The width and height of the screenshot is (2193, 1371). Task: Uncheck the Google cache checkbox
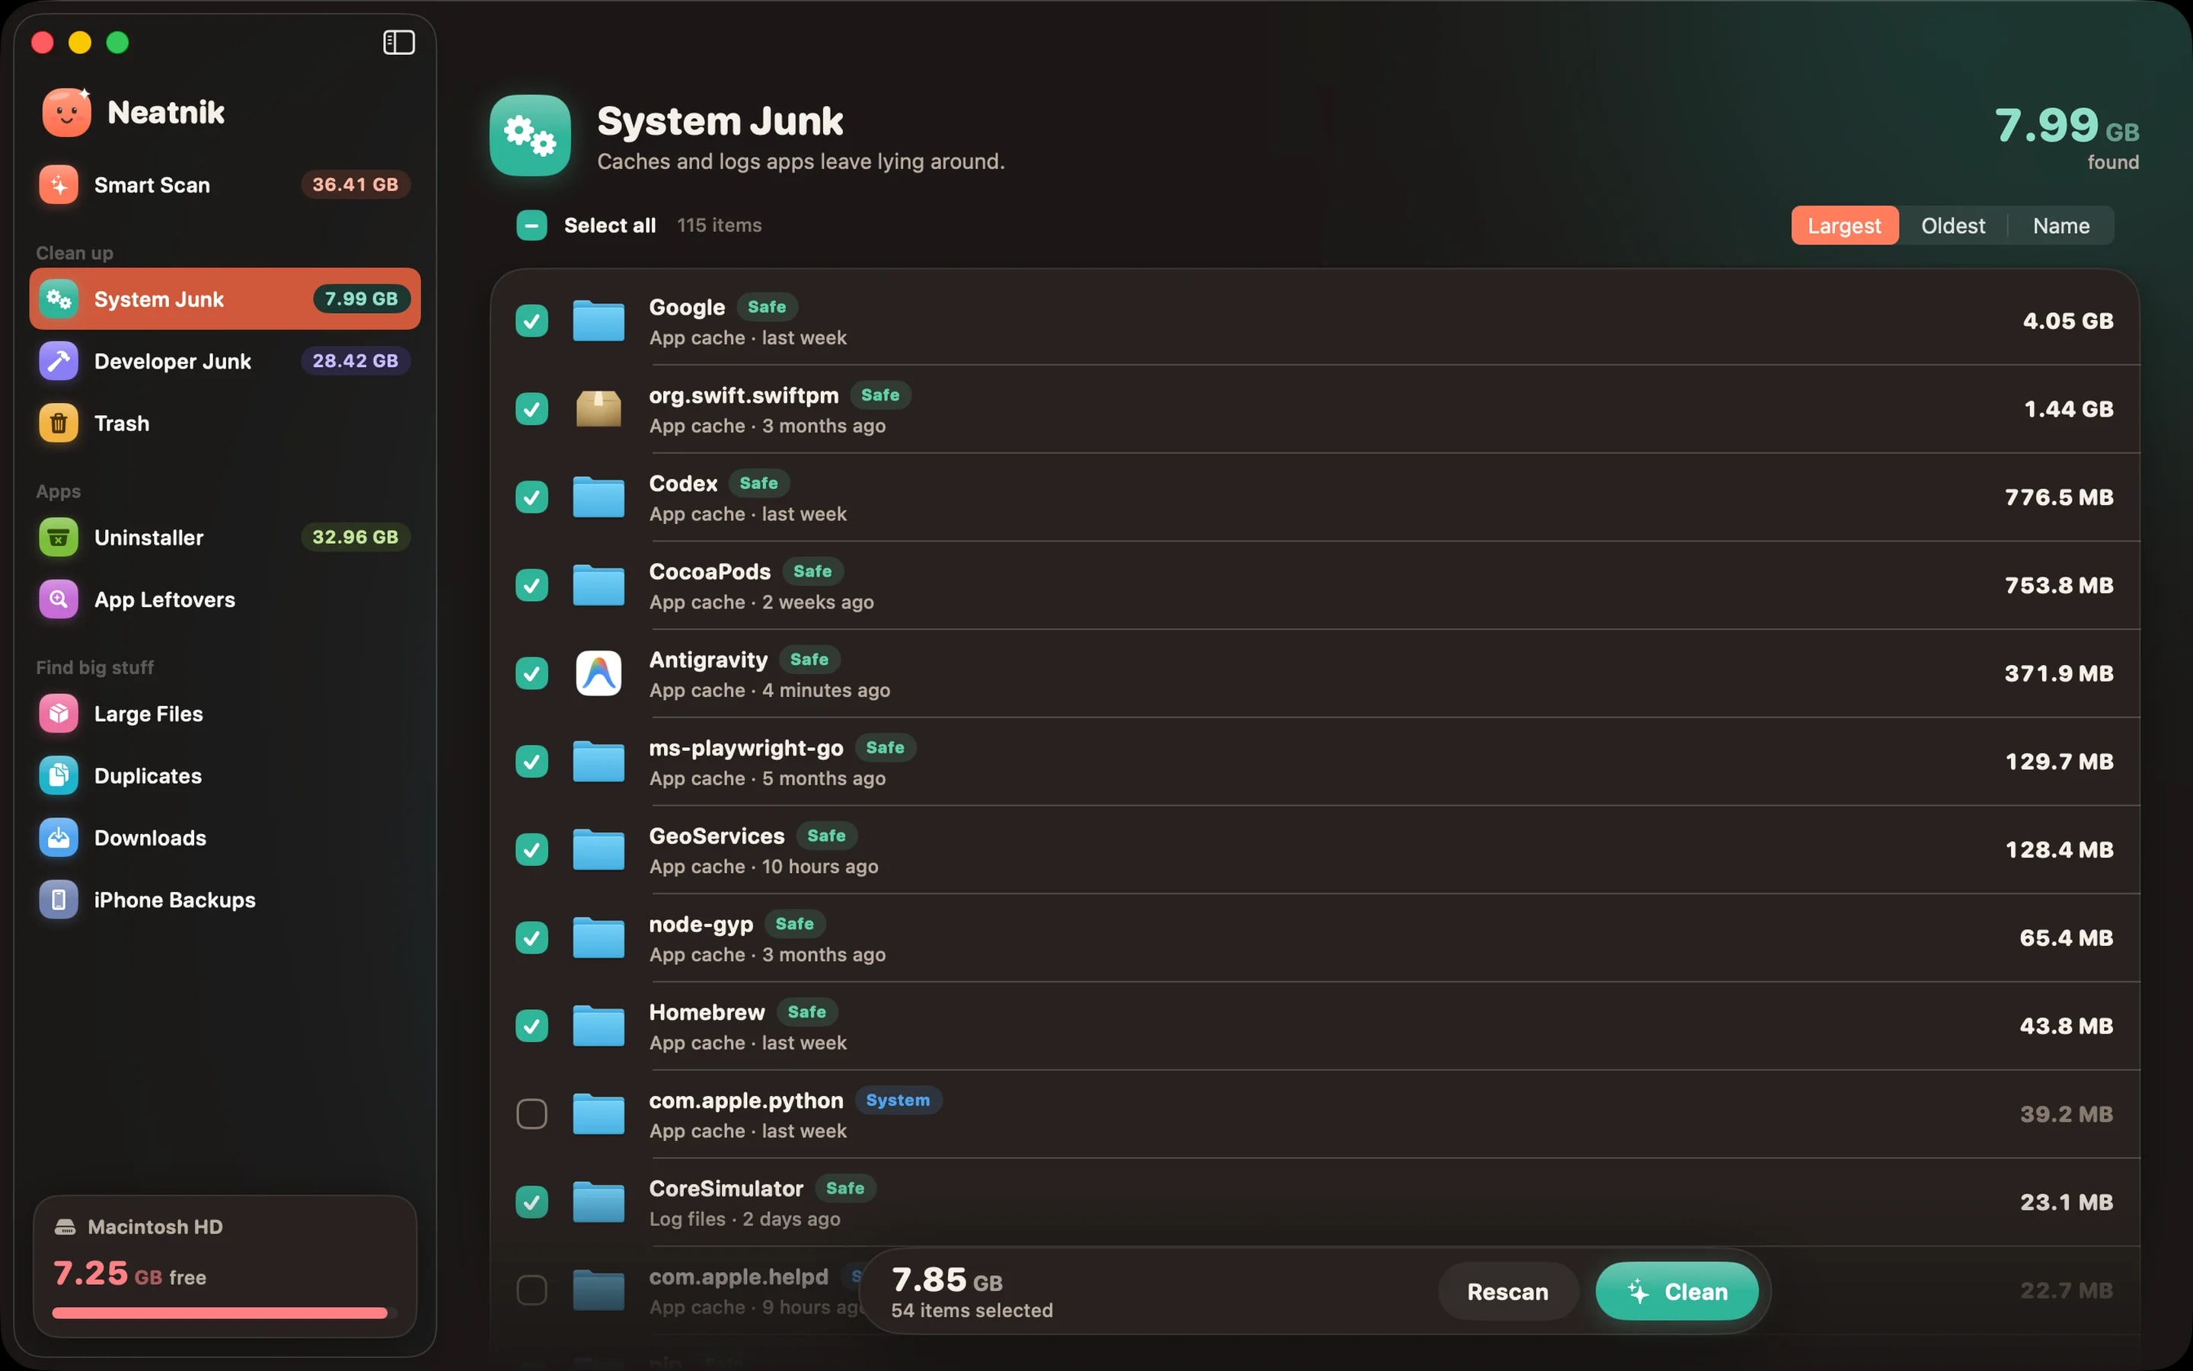(532, 321)
